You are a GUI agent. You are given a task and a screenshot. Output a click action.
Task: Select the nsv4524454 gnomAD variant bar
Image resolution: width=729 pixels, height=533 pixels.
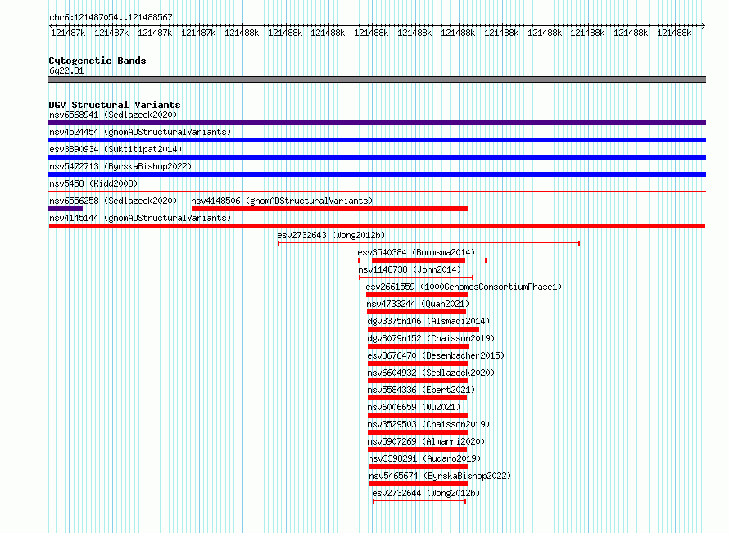pyautogui.click(x=377, y=140)
